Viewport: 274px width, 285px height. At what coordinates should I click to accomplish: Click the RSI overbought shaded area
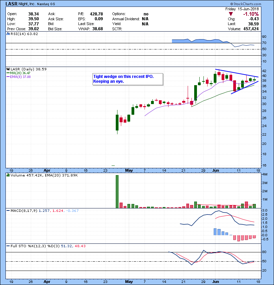[x=199, y=41]
